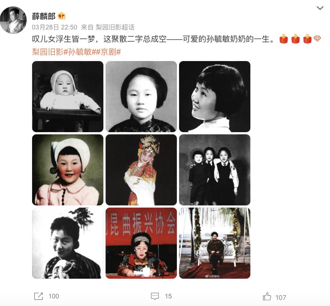
Task: View the Peking opera costume photo
Action: (141, 170)
